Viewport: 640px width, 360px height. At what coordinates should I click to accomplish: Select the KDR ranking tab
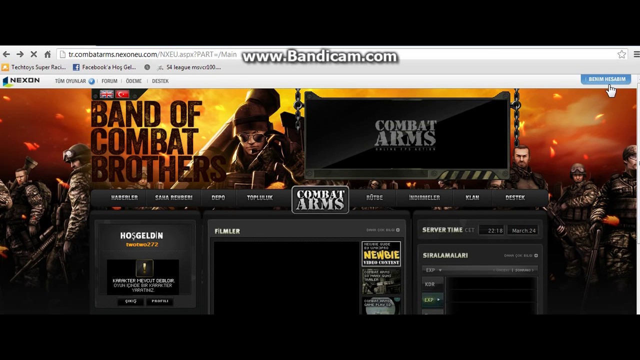pos(432,284)
